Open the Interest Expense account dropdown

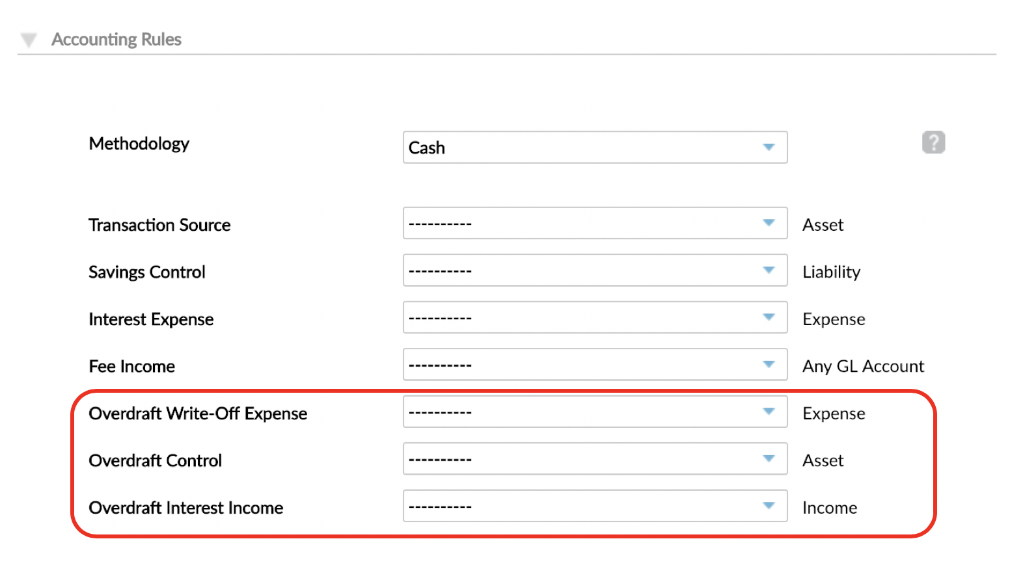595,317
